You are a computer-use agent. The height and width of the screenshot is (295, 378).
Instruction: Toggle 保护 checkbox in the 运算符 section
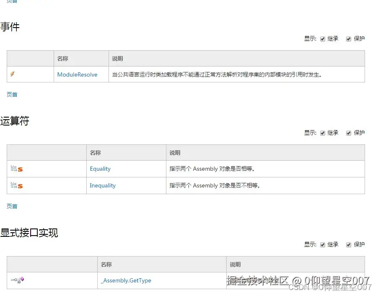348,133
